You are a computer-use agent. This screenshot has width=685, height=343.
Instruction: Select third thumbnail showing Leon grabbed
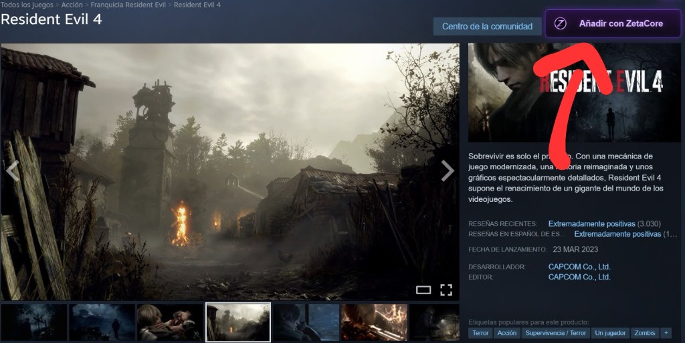click(x=170, y=322)
